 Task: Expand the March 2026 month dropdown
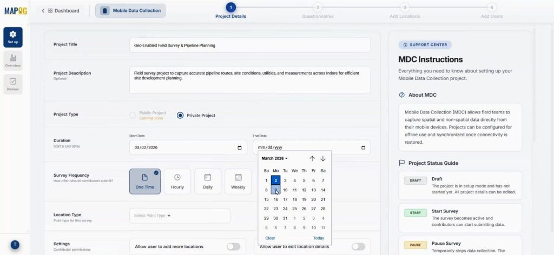click(274, 158)
